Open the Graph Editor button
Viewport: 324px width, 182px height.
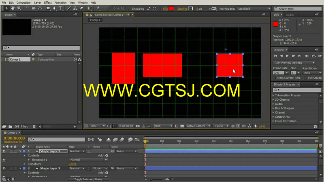click(x=137, y=140)
